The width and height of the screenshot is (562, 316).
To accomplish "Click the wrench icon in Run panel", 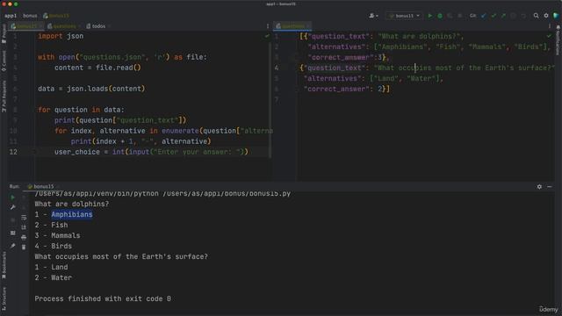I will tap(13, 207).
